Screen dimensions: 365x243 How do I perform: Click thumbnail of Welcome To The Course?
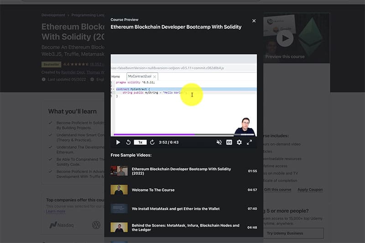pos(119,190)
